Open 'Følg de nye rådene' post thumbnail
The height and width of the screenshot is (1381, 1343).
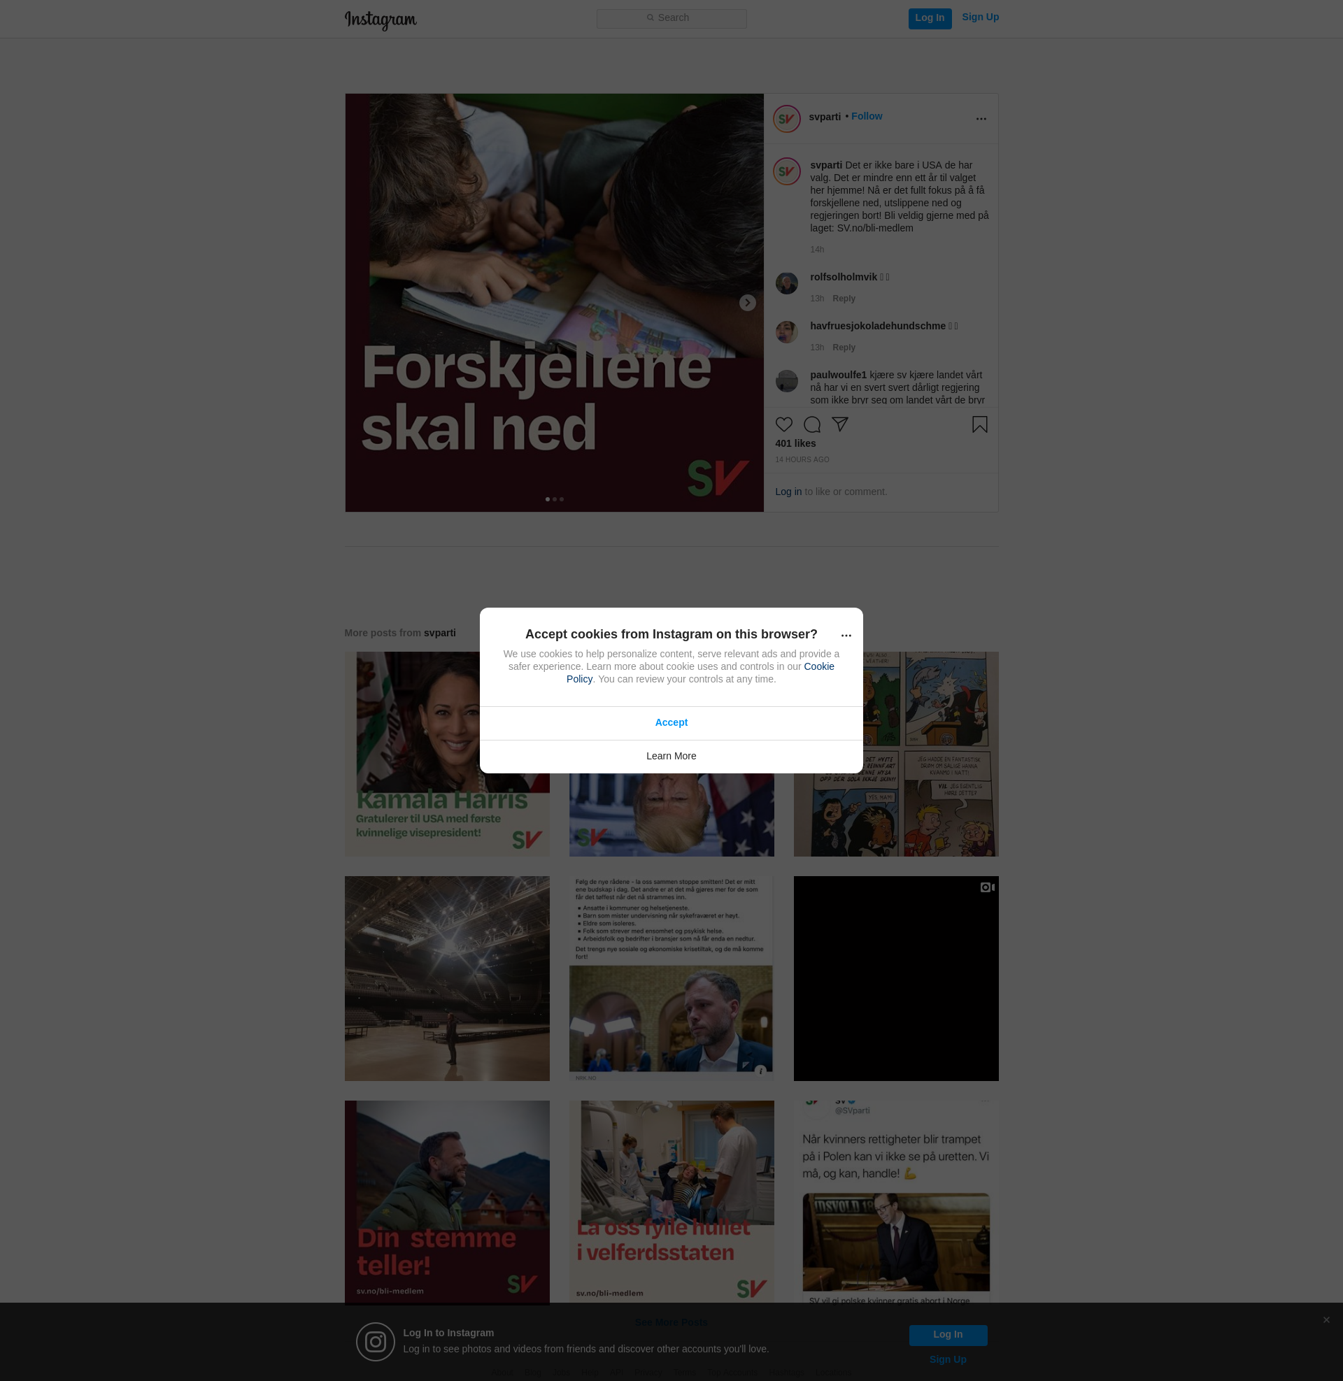[671, 978]
